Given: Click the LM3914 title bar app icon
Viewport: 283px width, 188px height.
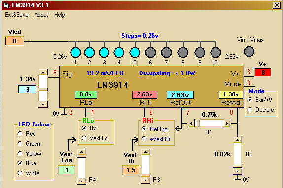Looking at the screenshot, I should [6, 5].
